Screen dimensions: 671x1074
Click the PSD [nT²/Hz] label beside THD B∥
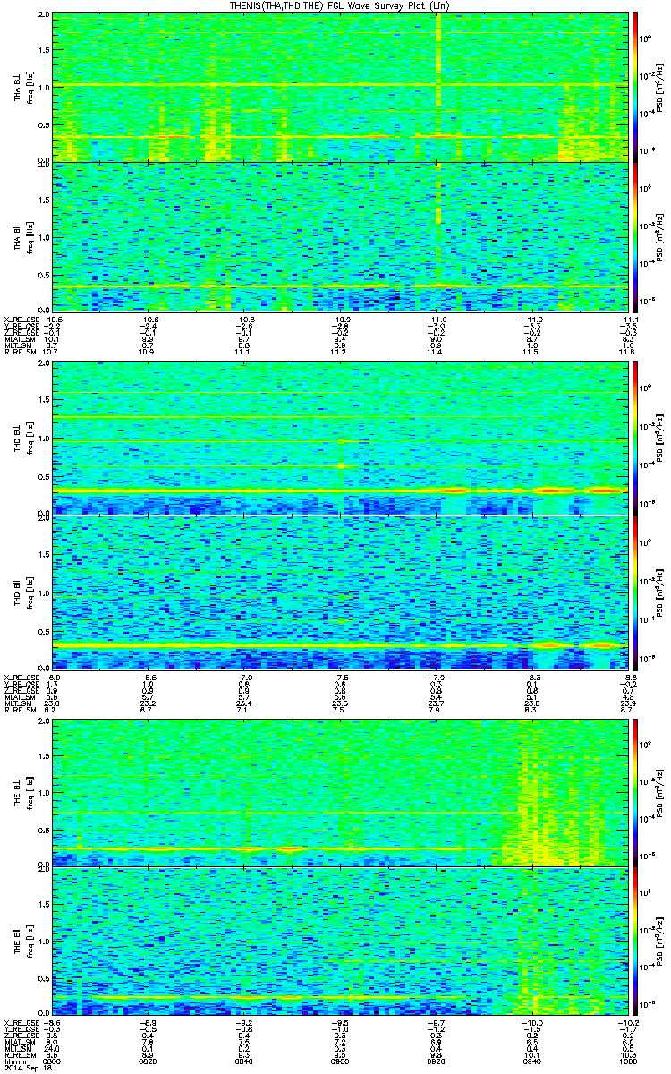point(658,592)
